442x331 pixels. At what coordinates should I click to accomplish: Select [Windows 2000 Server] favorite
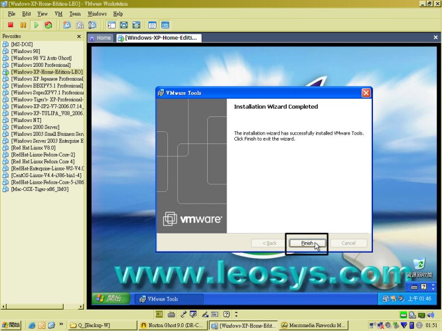click(35, 127)
